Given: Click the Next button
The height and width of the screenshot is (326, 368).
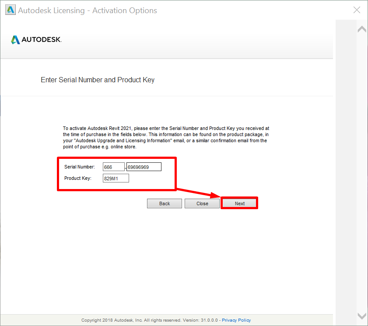Looking at the screenshot, I should [239, 203].
